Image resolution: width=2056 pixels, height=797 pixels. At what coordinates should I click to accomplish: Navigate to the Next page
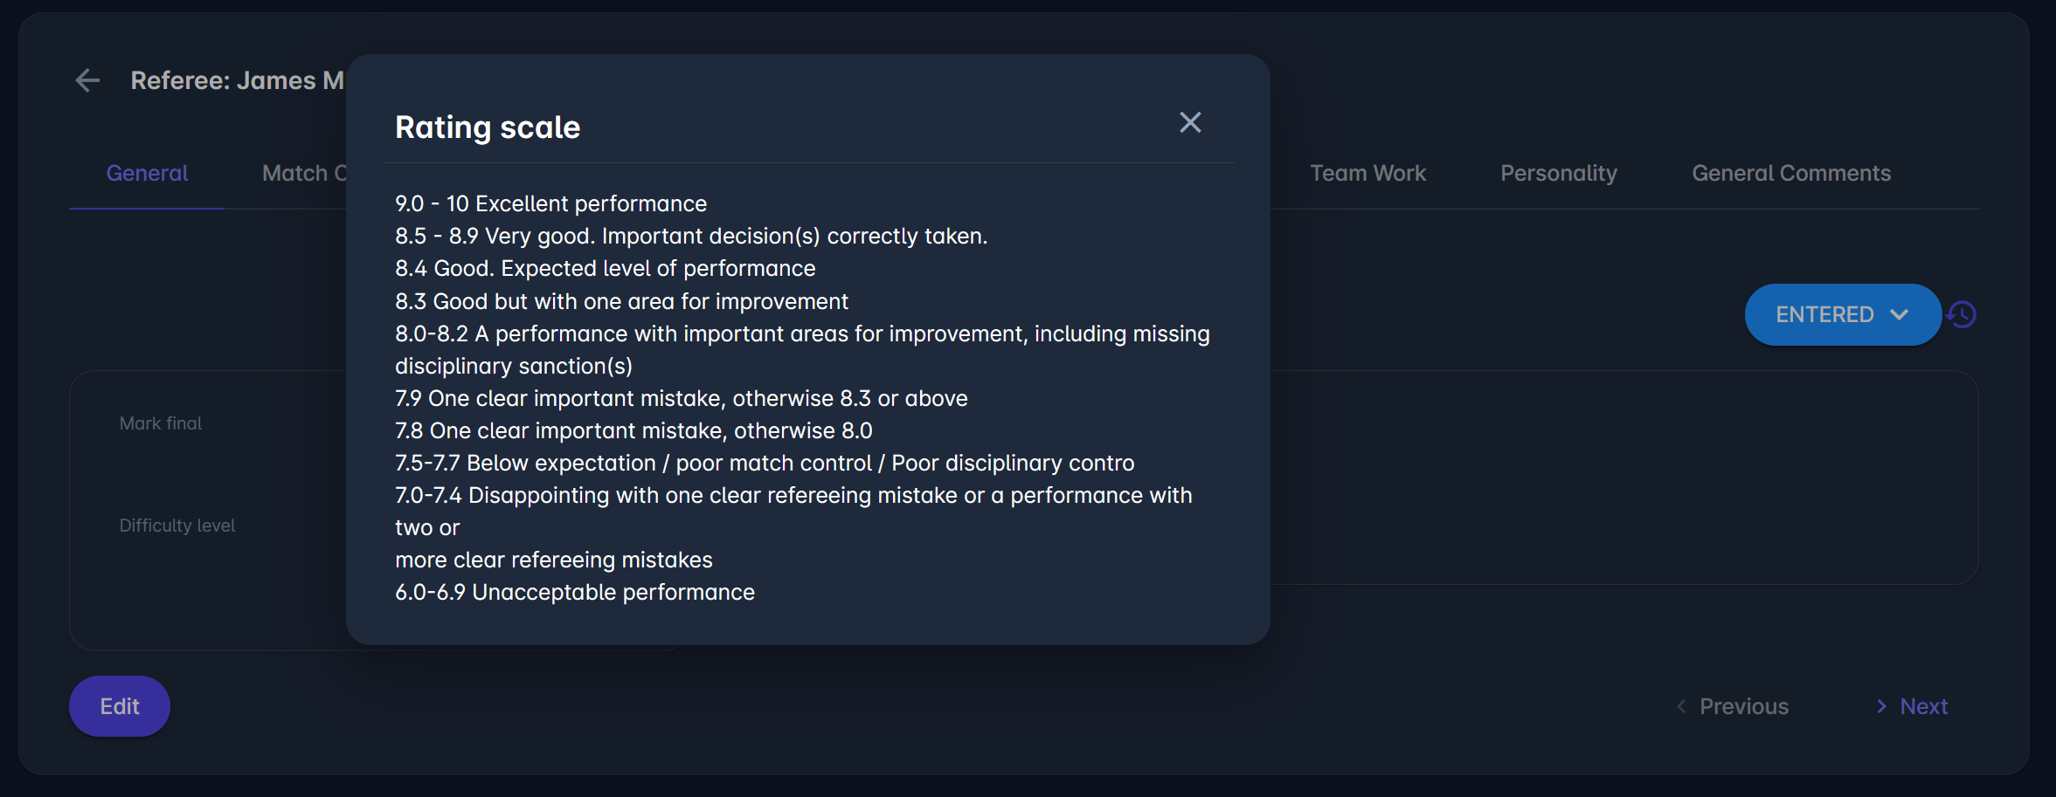[x=1913, y=706]
